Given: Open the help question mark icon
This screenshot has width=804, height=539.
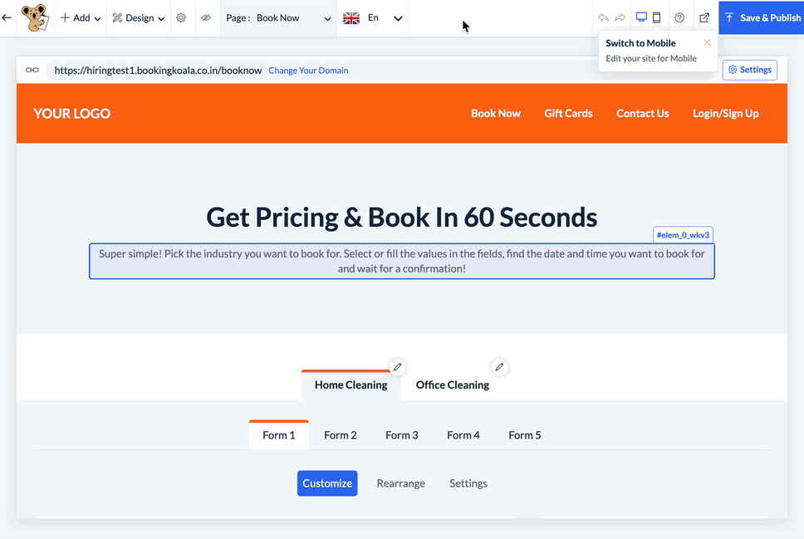Looking at the screenshot, I should [679, 17].
